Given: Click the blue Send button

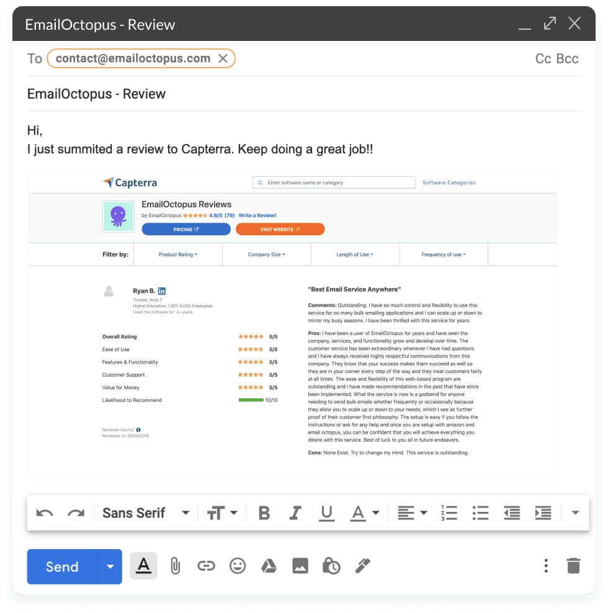Looking at the screenshot, I should [62, 566].
